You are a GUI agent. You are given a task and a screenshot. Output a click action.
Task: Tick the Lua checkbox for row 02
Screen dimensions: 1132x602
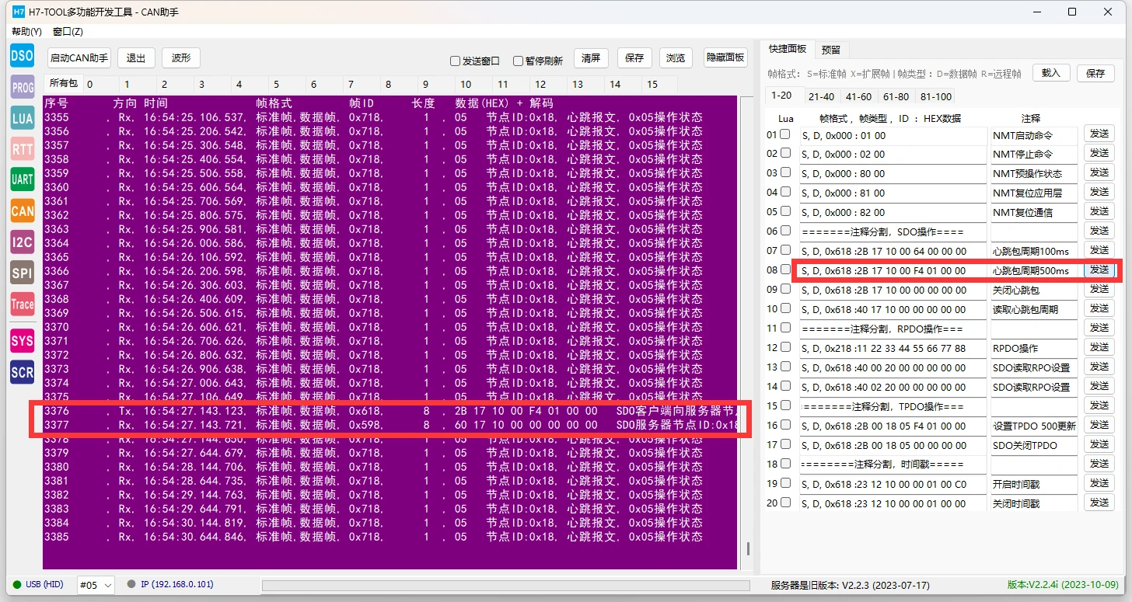click(x=785, y=154)
